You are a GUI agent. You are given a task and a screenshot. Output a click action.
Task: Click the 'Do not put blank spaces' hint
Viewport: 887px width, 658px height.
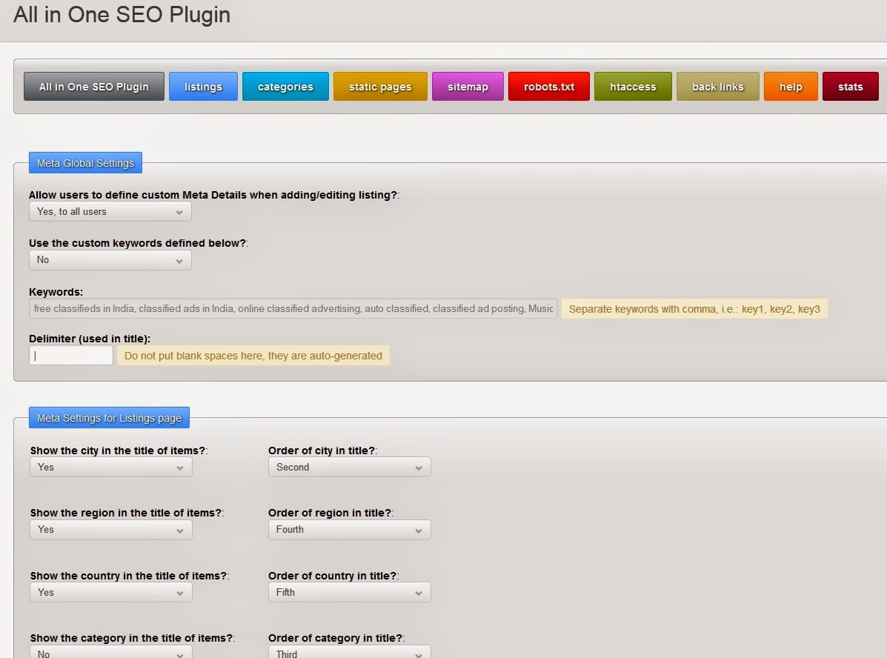tap(253, 356)
